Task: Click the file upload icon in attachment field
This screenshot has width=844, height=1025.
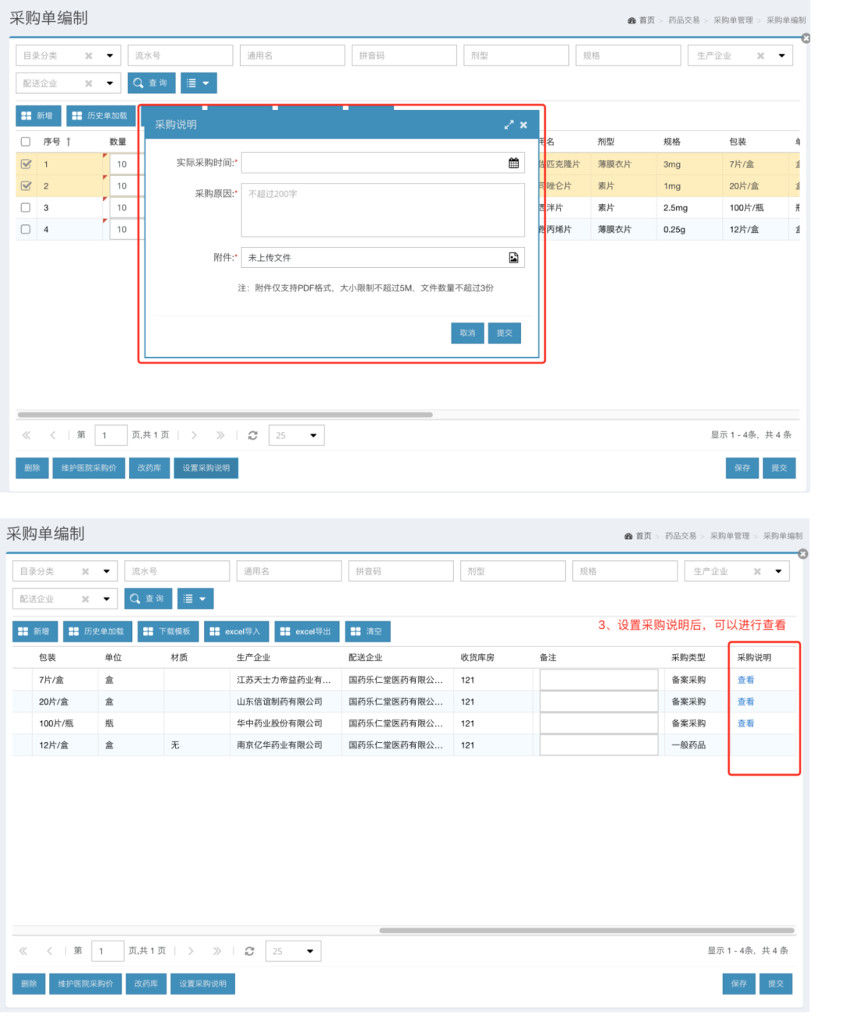Action: [513, 258]
